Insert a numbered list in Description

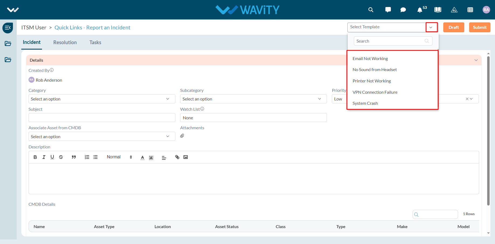coord(87,157)
